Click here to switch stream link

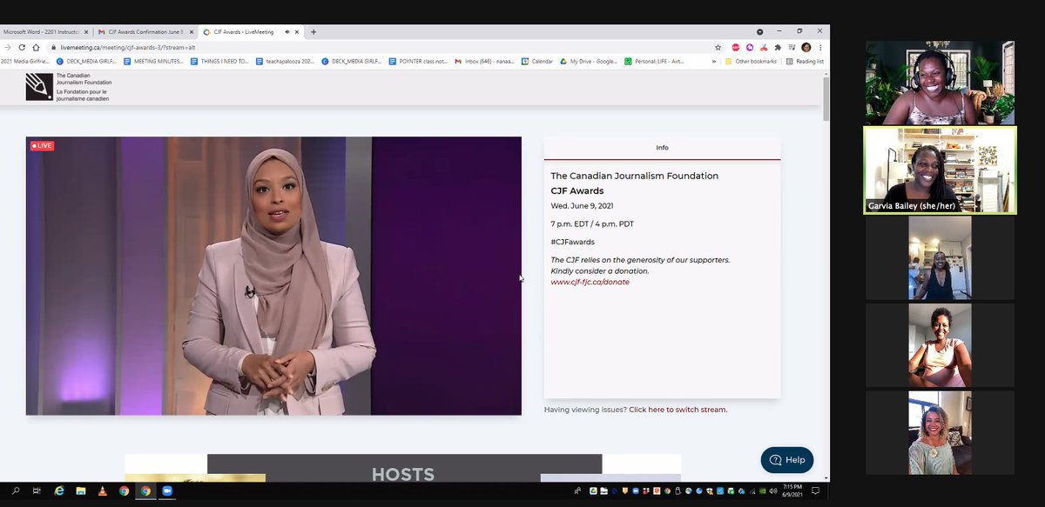pos(678,410)
